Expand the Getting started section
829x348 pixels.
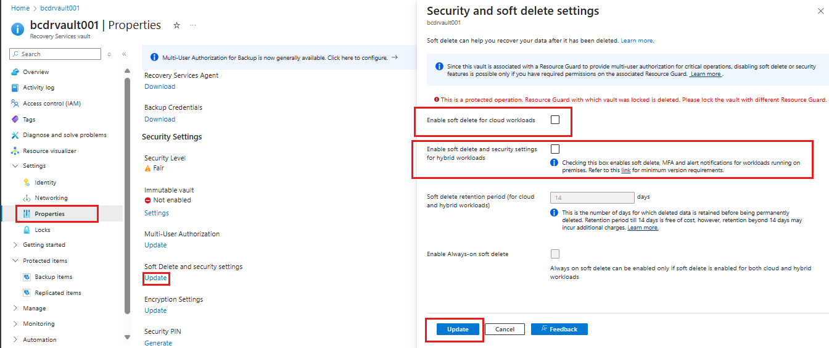(x=15, y=245)
